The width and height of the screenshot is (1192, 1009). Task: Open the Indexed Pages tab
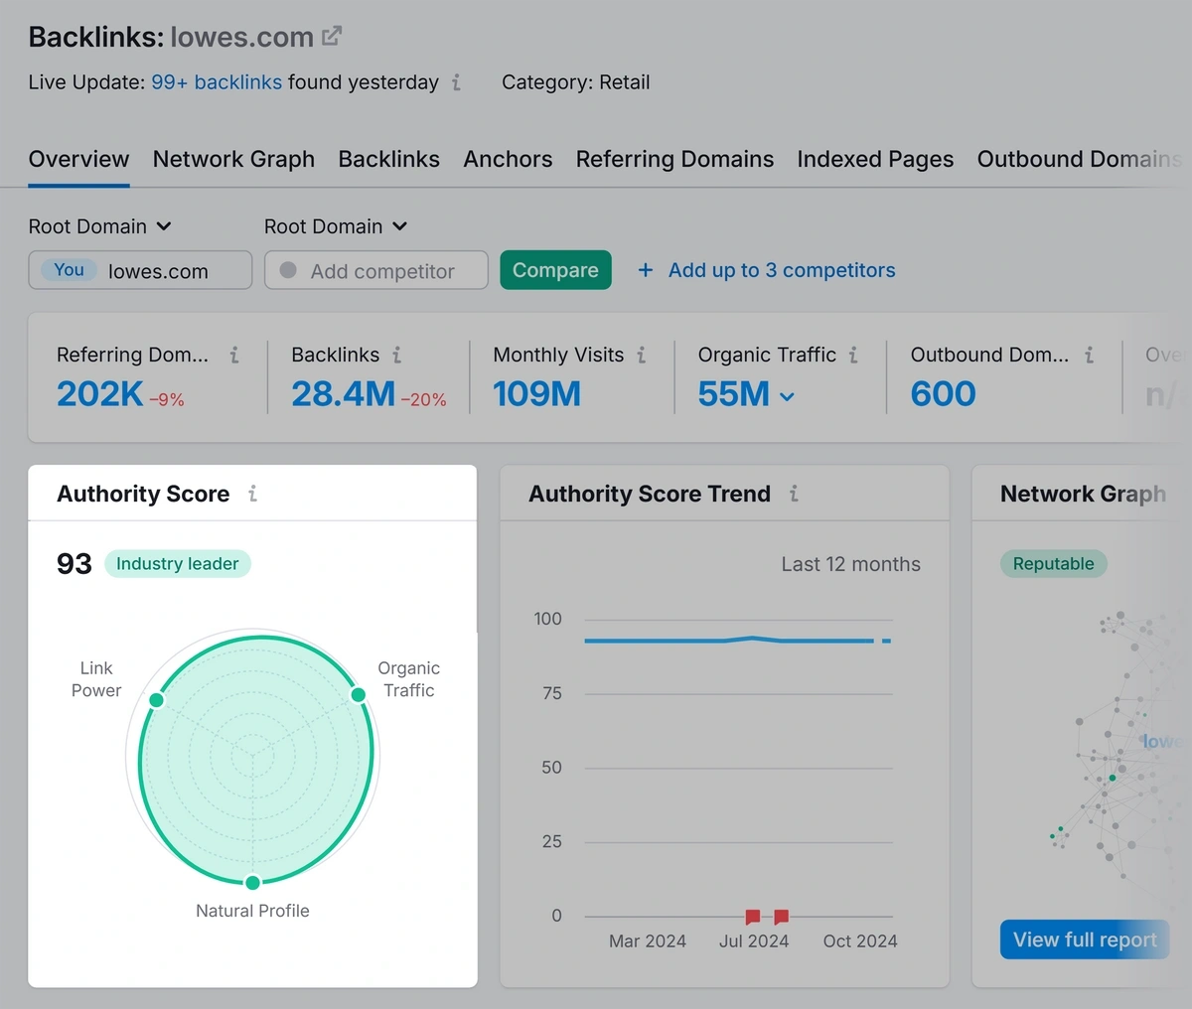(x=875, y=159)
